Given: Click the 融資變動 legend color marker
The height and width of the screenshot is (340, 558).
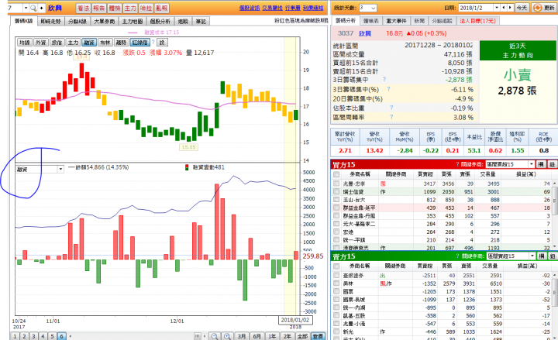Looking at the screenshot, I should click(x=187, y=167).
